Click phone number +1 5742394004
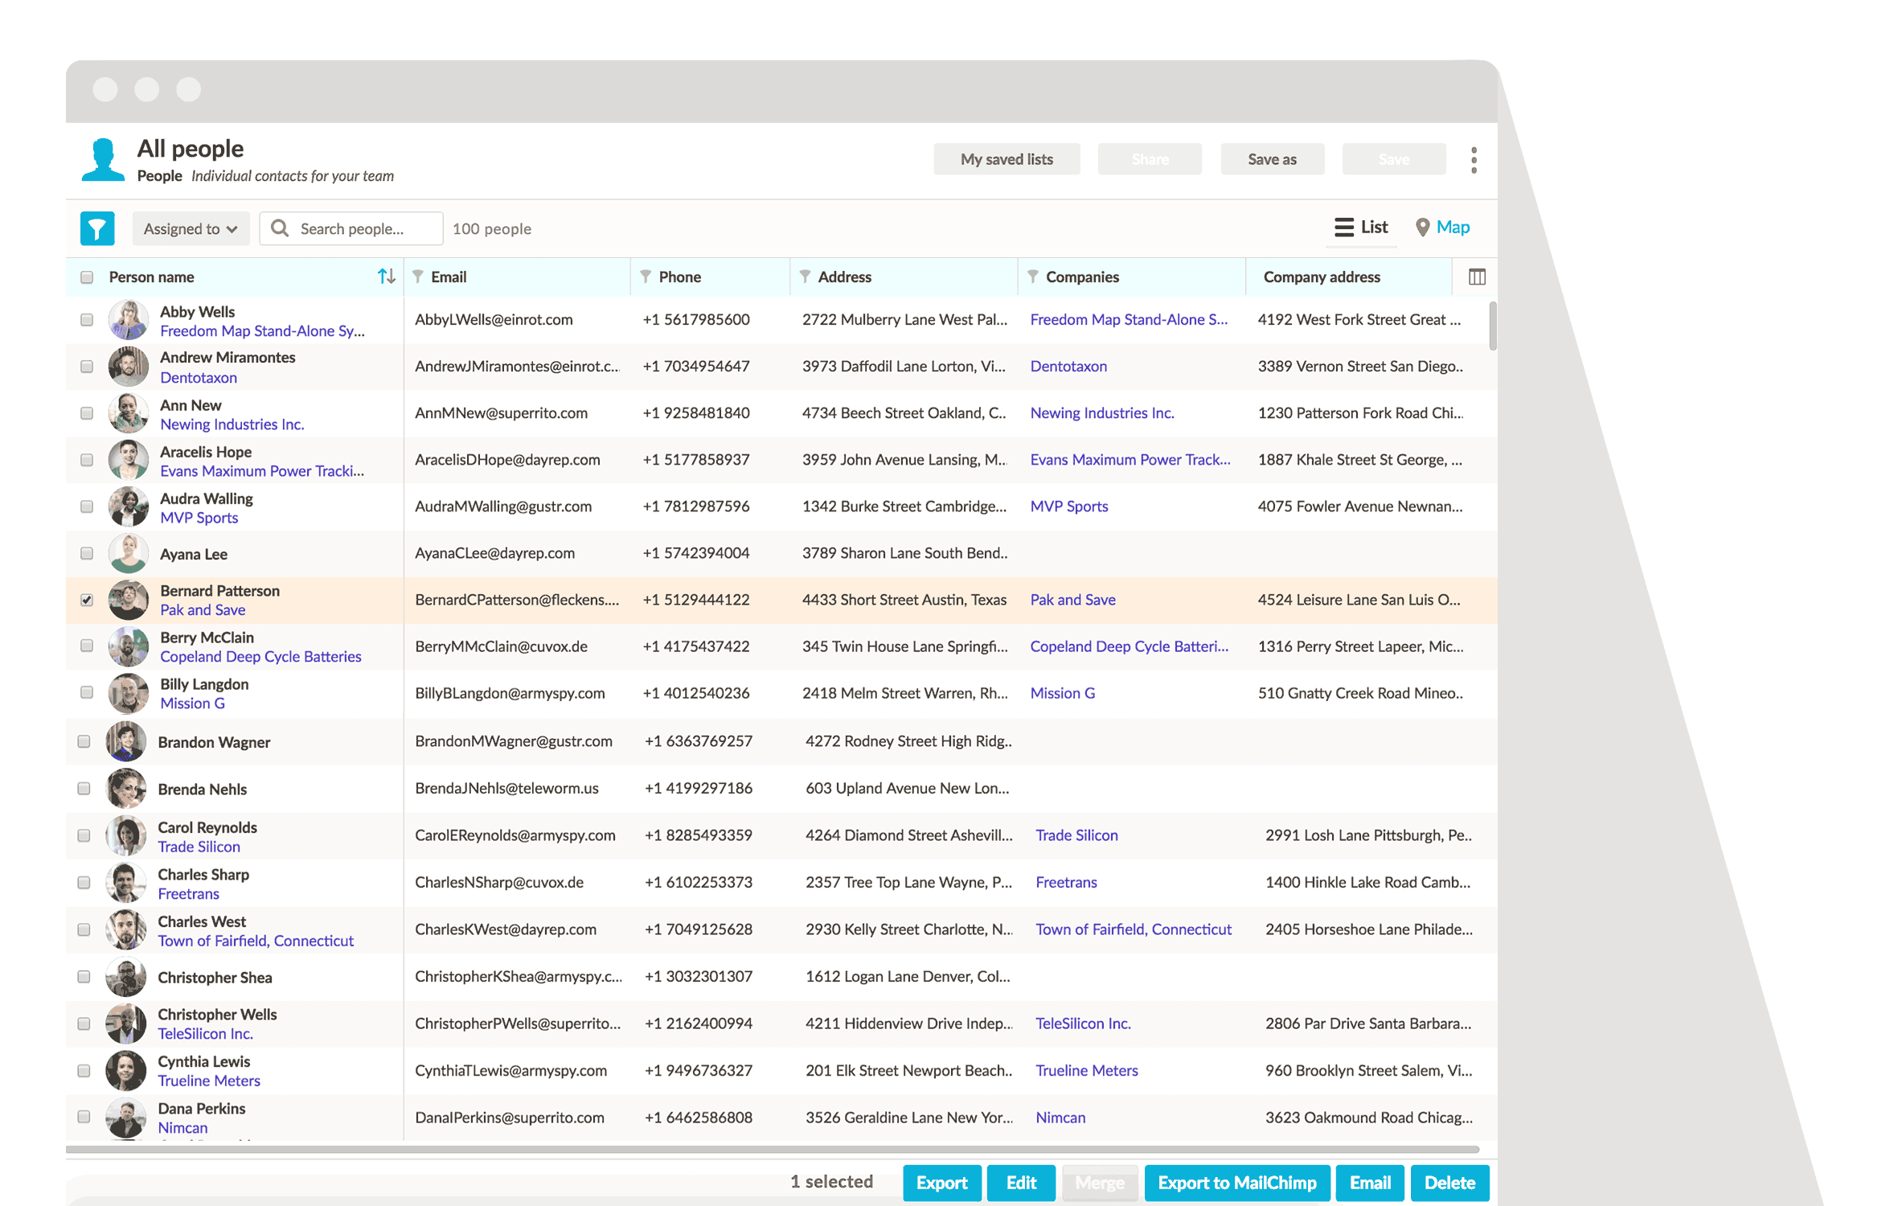 coord(696,553)
